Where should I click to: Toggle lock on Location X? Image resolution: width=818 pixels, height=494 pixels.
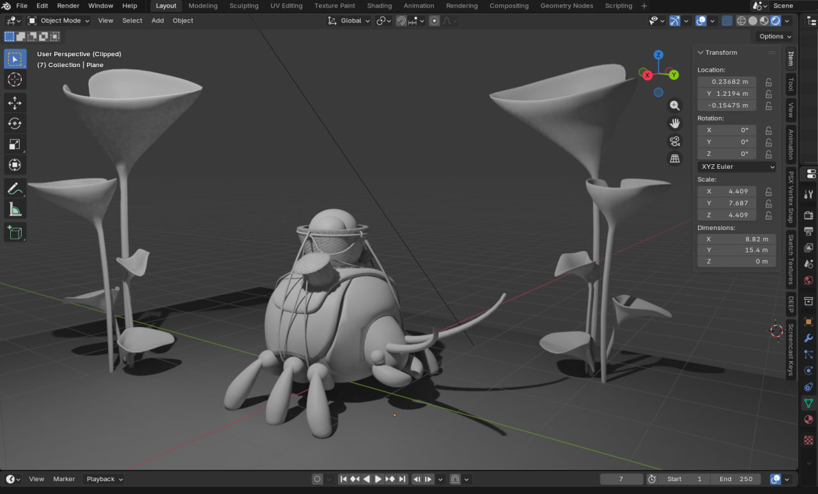pos(768,82)
